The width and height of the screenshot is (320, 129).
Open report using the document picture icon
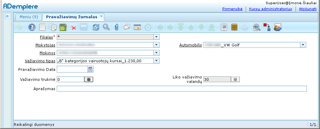tap(224, 27)
